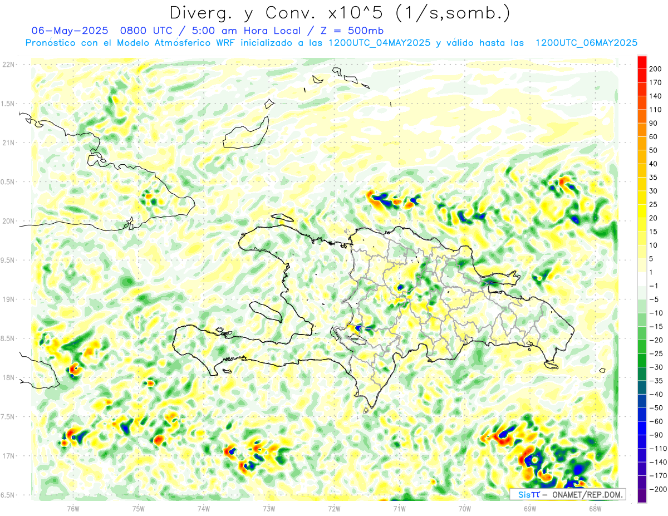Click the "-200" value at the colorbar bottom
Image resolution: width=668 pixels, height=516 pixels.
point(658,489)
